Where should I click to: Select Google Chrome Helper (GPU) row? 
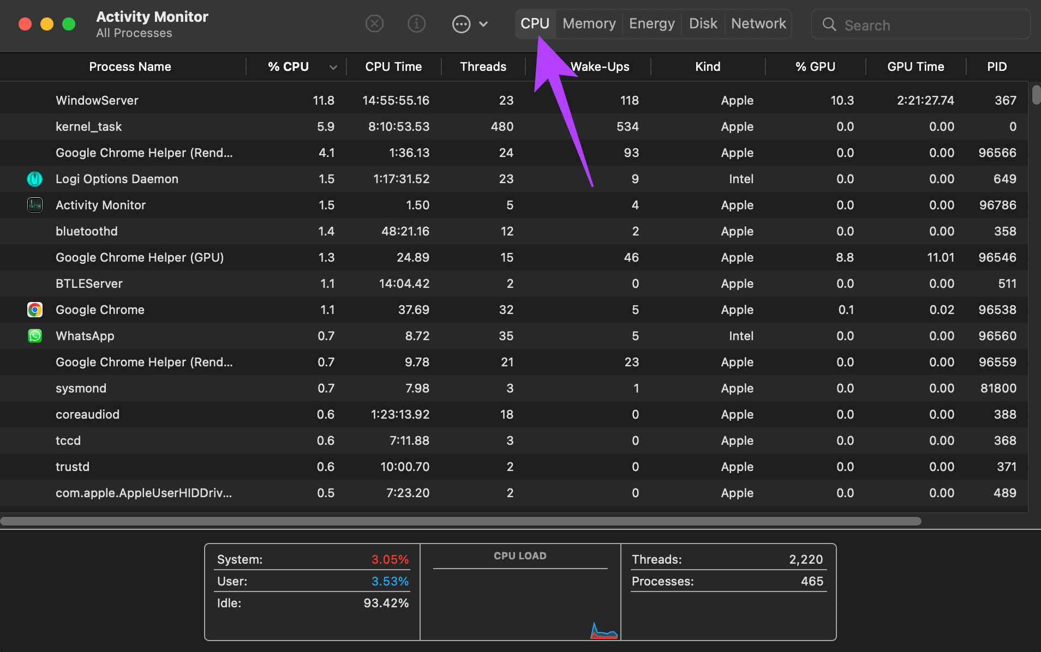coord(514,257)
